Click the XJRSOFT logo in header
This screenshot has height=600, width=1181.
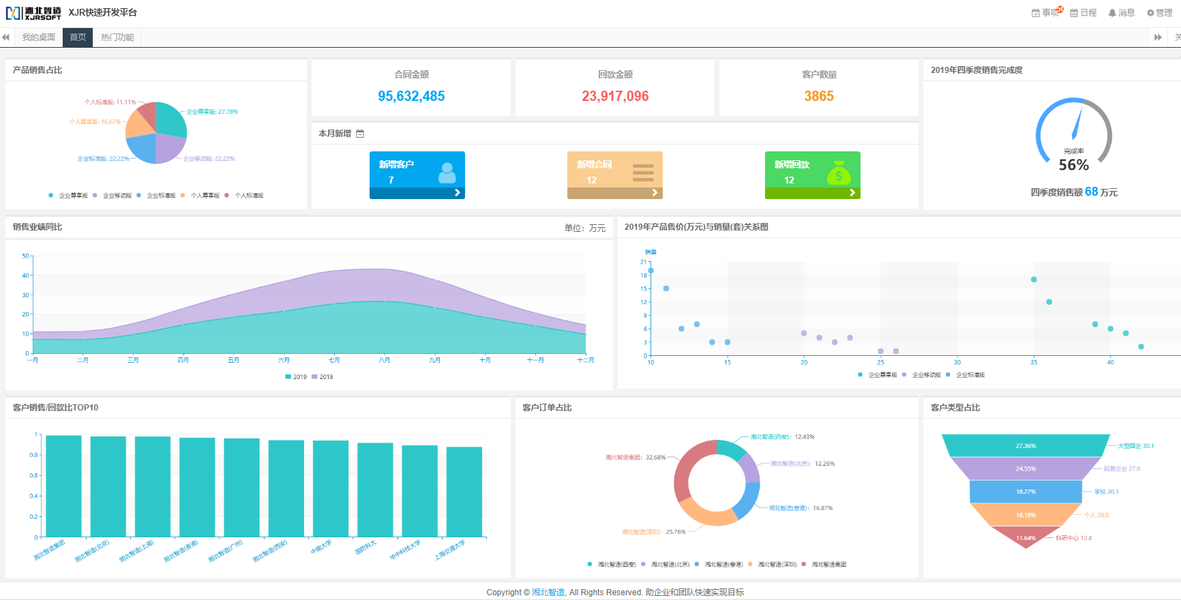tap(33, 13)
